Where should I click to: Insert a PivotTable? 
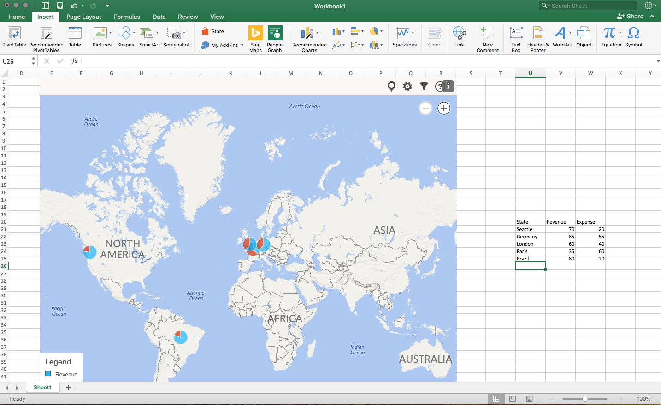(x=14, y=37)
